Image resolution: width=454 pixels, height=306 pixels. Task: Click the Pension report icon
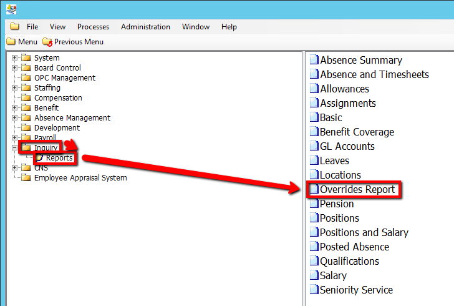pos(314,204)
